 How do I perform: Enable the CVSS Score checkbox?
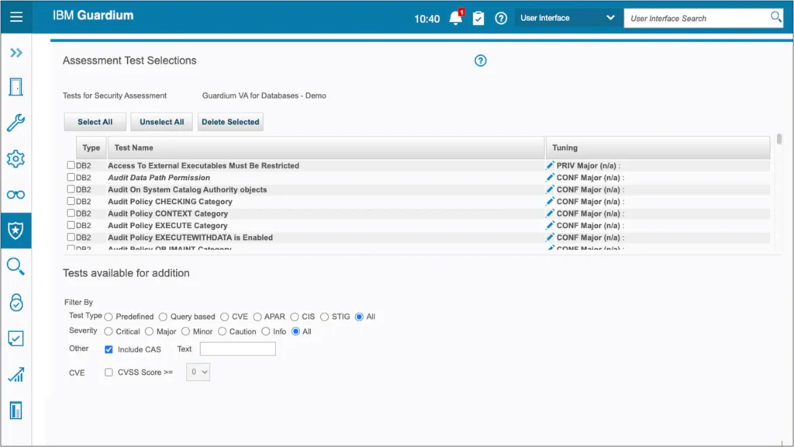[109, 372]
